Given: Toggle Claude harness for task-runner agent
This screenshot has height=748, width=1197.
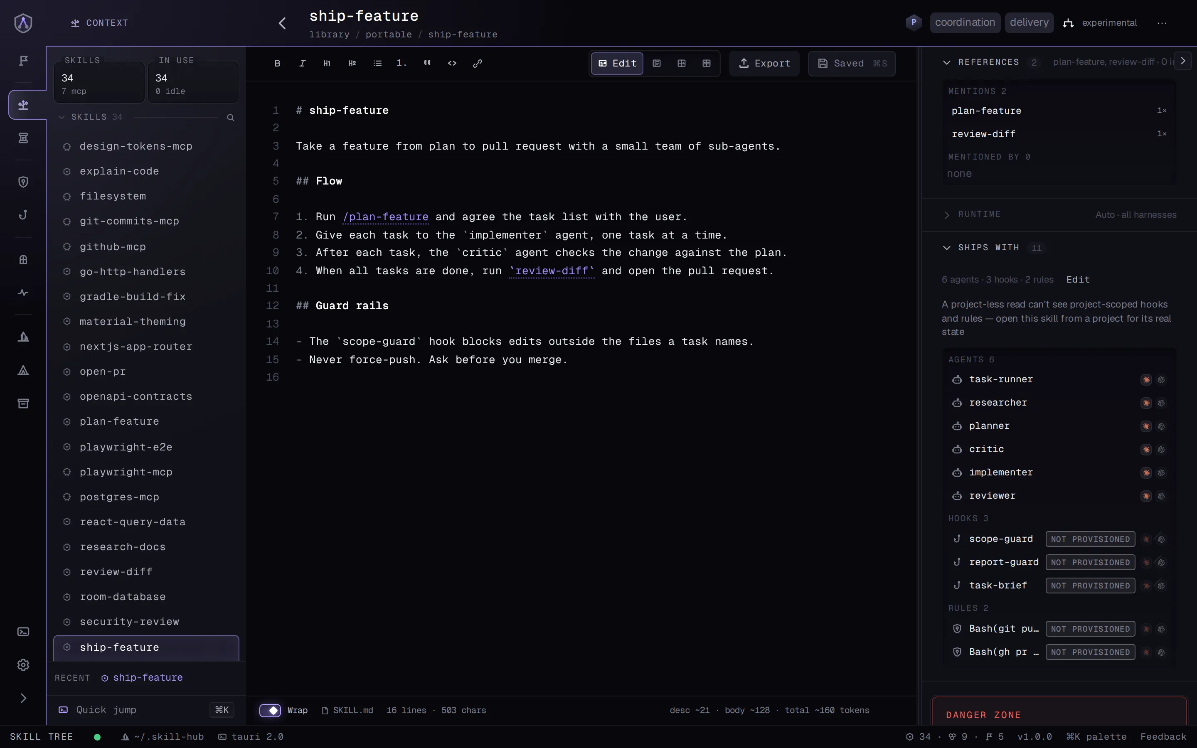Looking at the screenshot, I should (x=1146, y=379).
